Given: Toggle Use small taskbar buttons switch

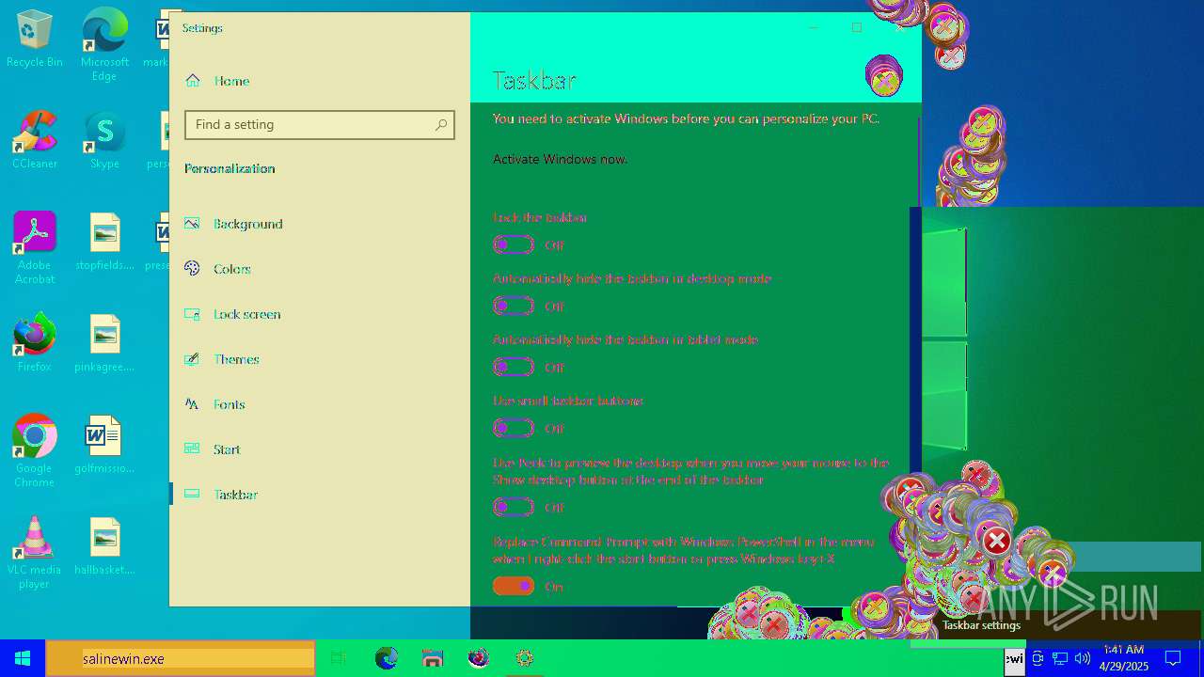Looking at the screenshot, I should click(x=514, y=428).
